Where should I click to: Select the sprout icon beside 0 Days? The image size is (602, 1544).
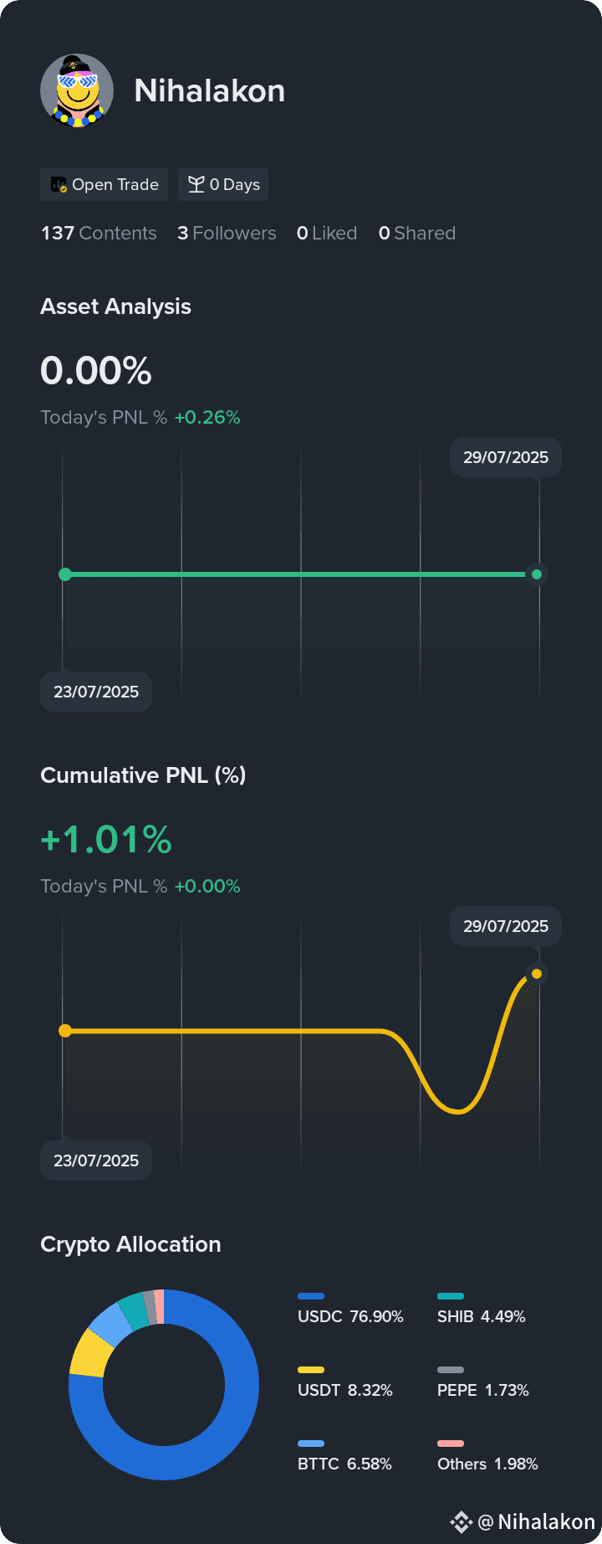(196, 184)
